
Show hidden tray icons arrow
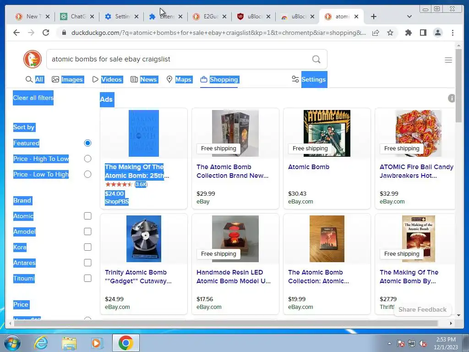[x=389, y=343]
